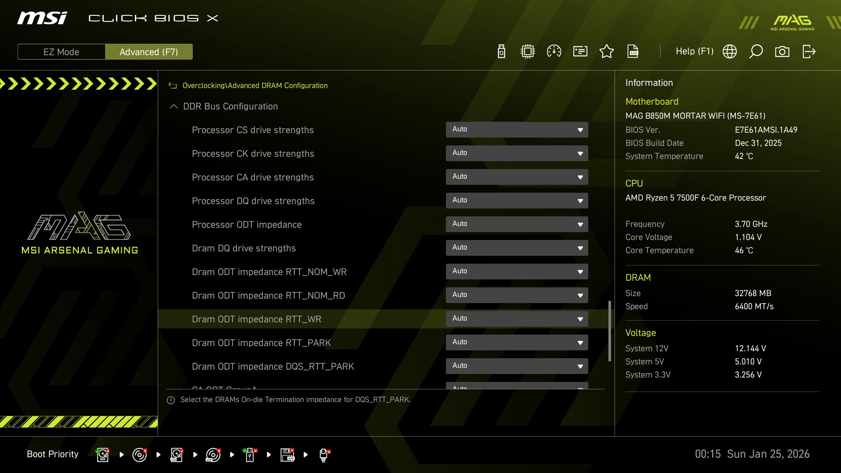This screenshot has width=841, height=473.
Task: Open Dram ODT impedance RTT_PARK dropdown
Action: (517, 342)
